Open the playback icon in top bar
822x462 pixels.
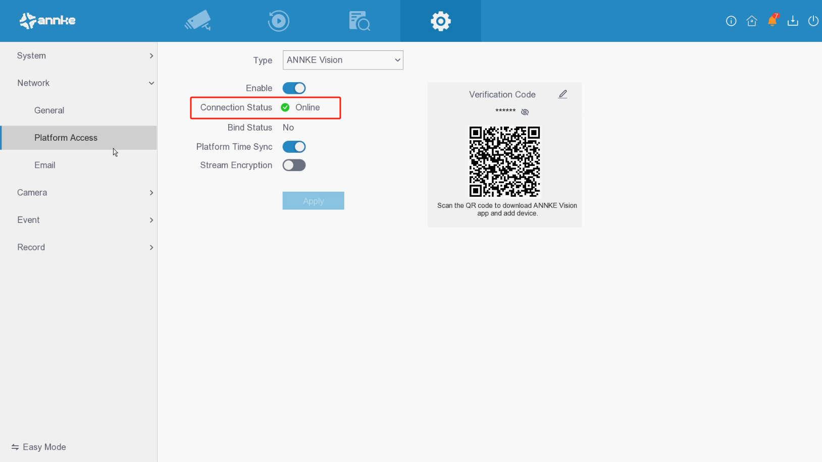coord(279,21)
